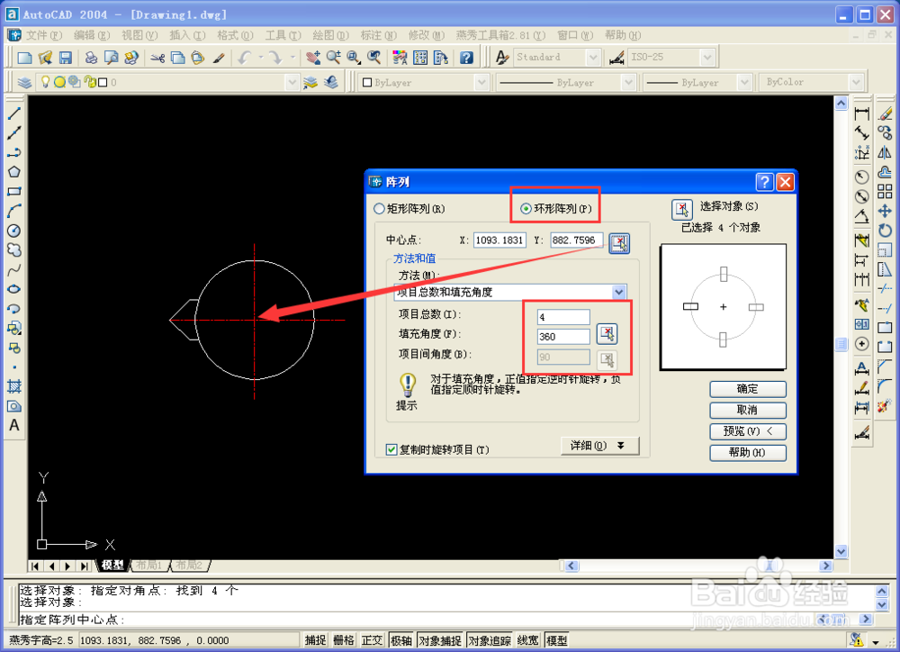Select the Ellipse tool

pos(14,289)
